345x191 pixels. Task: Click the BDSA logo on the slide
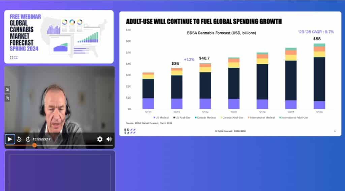[x=130, y=131]
